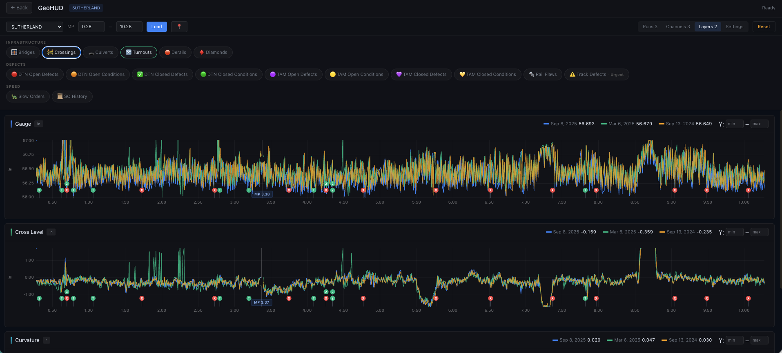Viewport: 782px width, 353px height.
Task: Open the Settings tab
Action: pyautogui.click(x=734, y=27)
